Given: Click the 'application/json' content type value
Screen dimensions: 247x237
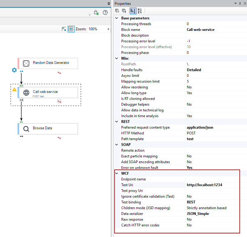Looking at the screenshot, I should tap(200, 127).
